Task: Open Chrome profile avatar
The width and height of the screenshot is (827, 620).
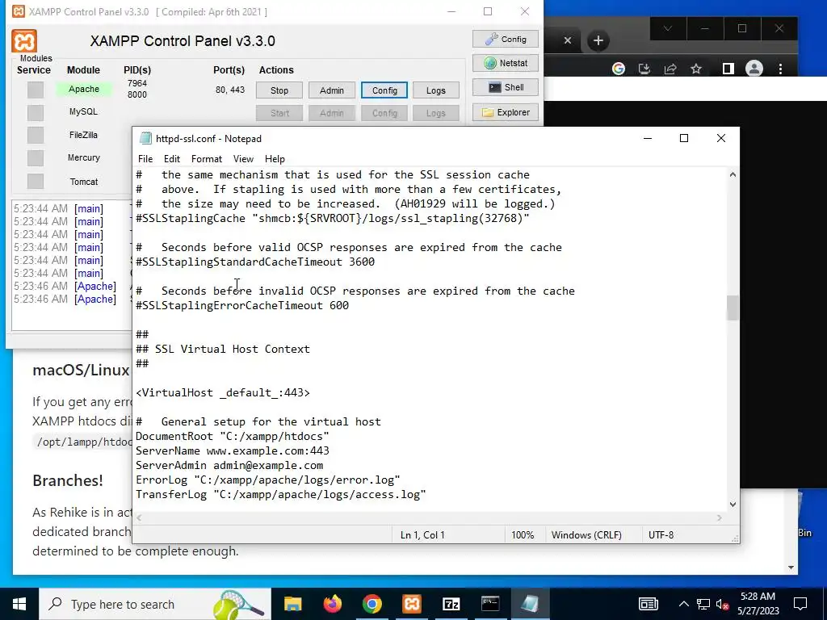Action: pyautogui.click(x=754, y=69)
